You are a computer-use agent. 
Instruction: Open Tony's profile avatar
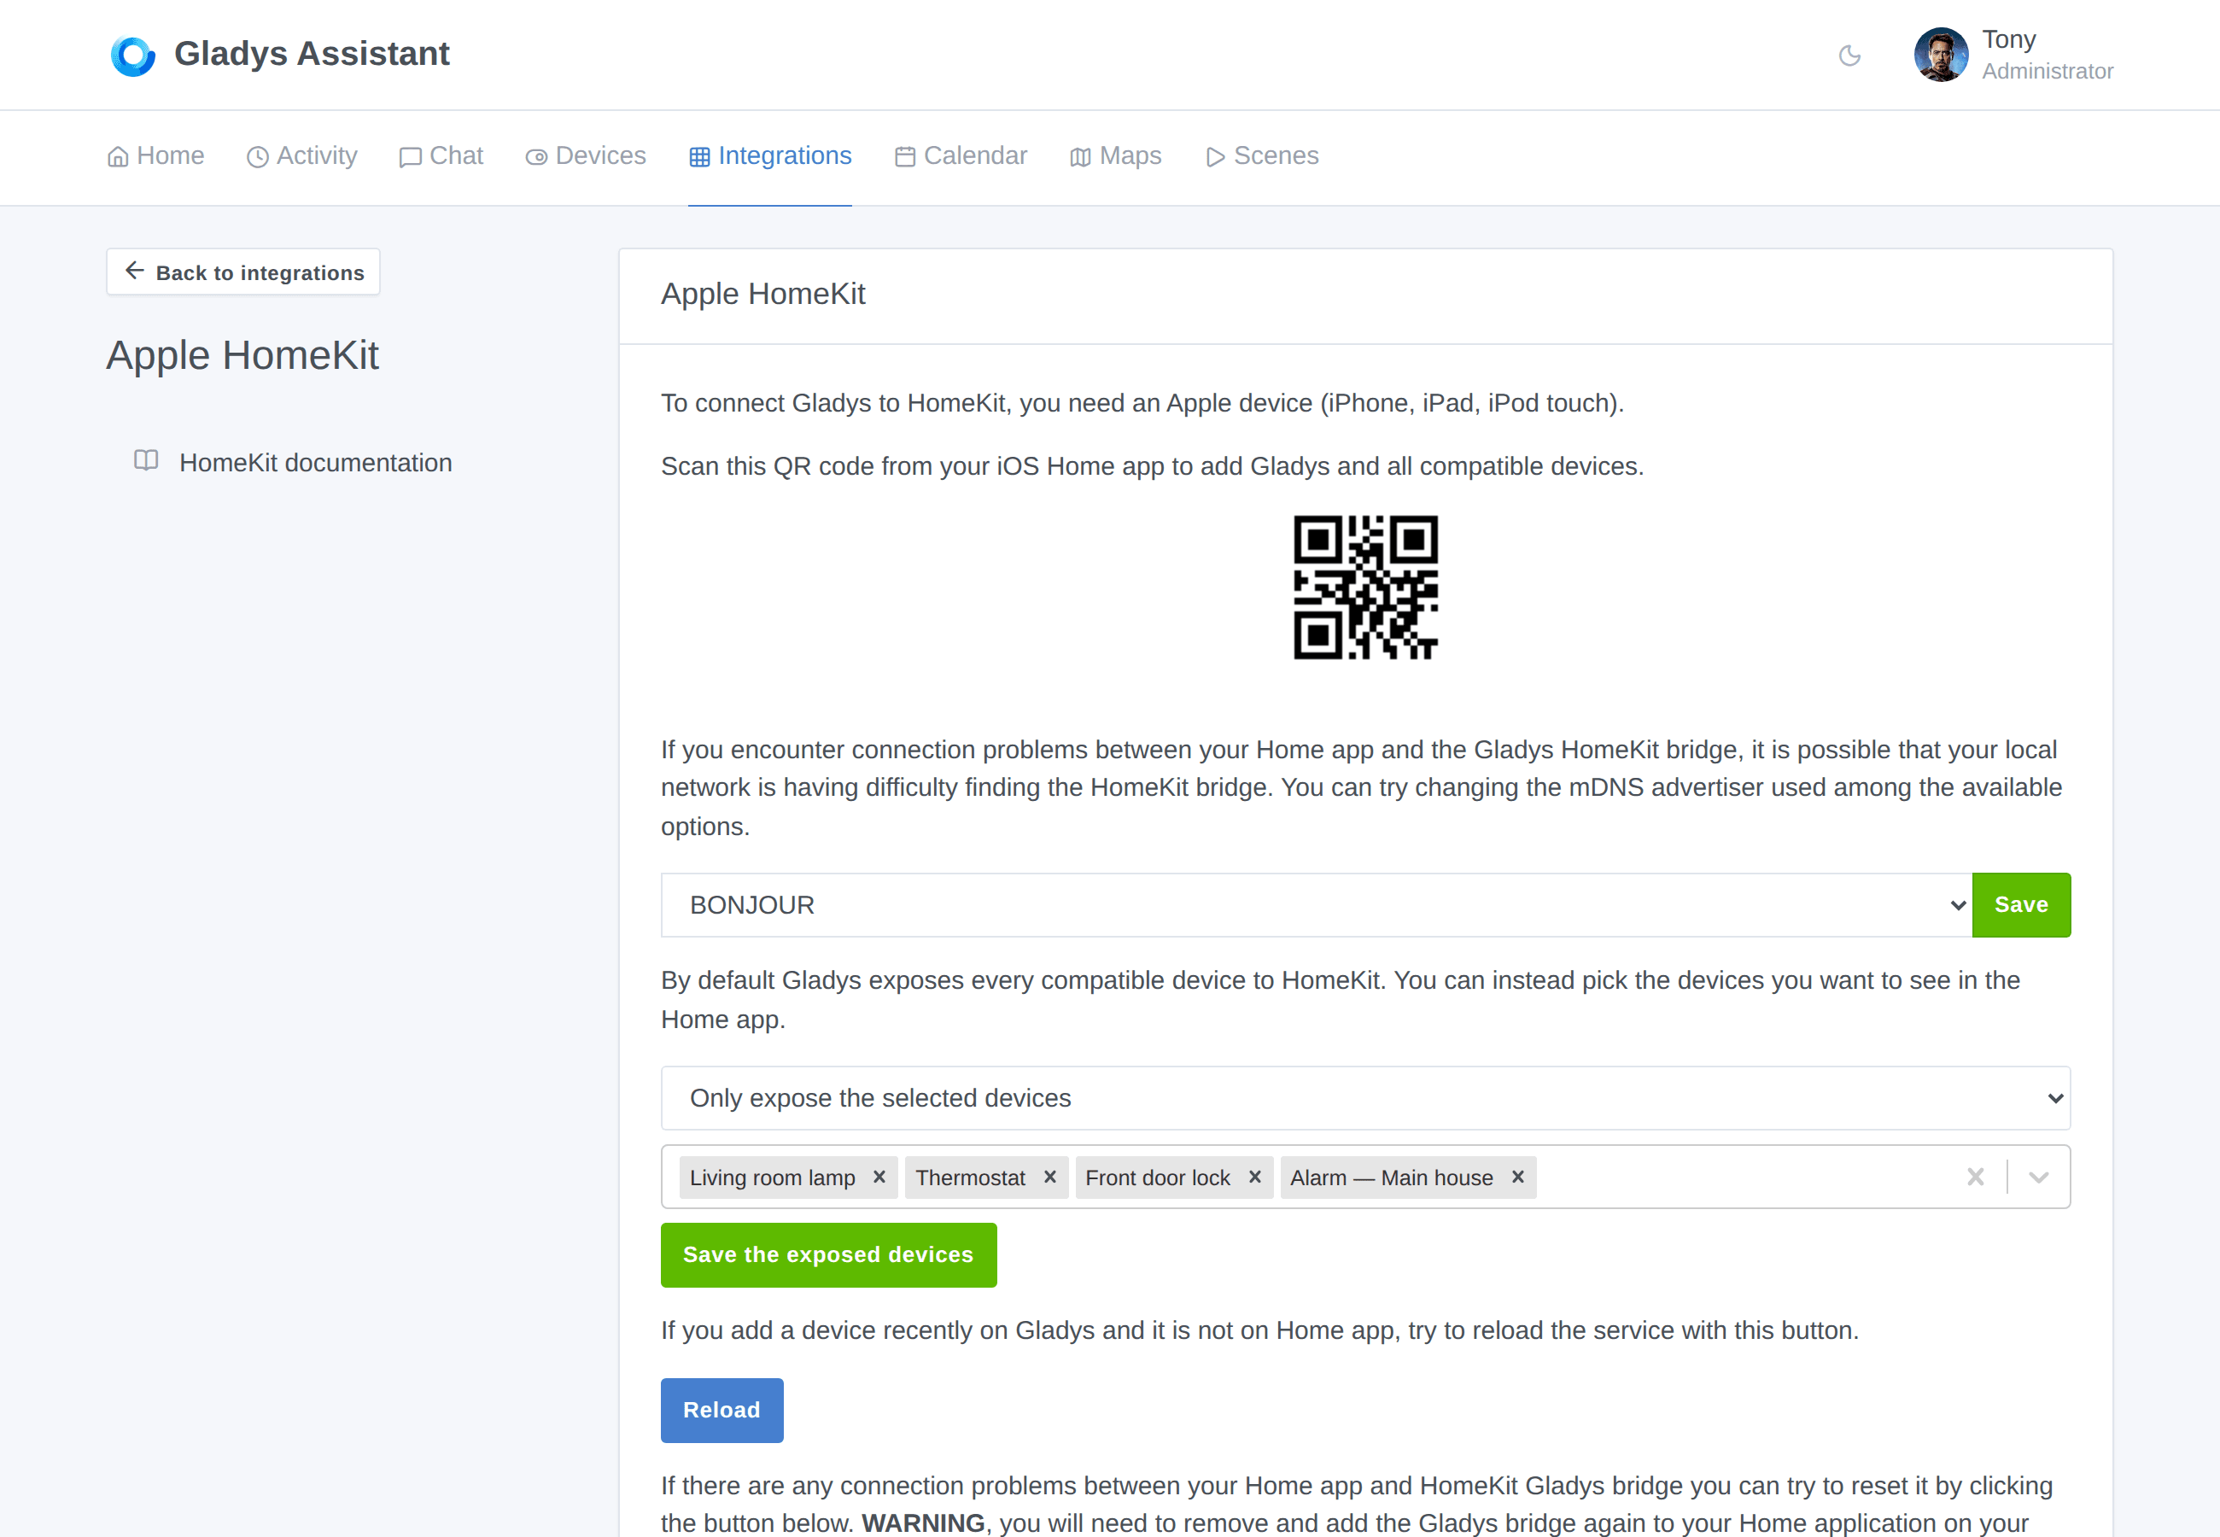pyautogui.click(x=1941, y=55)
